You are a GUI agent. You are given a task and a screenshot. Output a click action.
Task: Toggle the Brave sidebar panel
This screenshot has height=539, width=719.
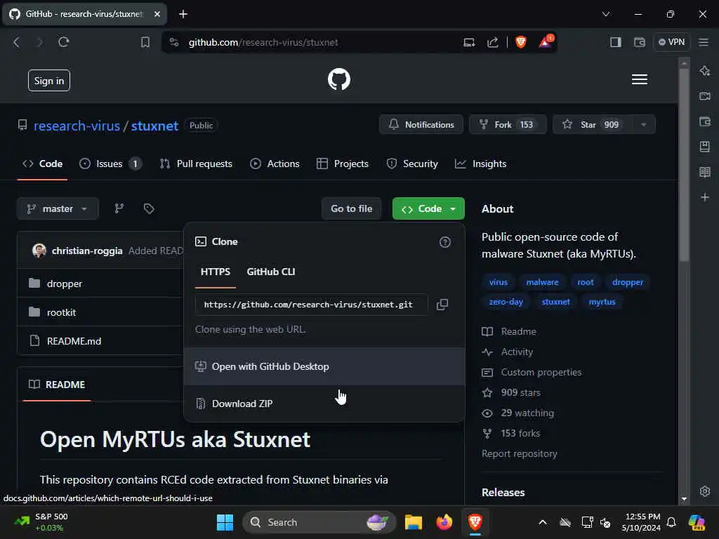[x=615, y=42]
